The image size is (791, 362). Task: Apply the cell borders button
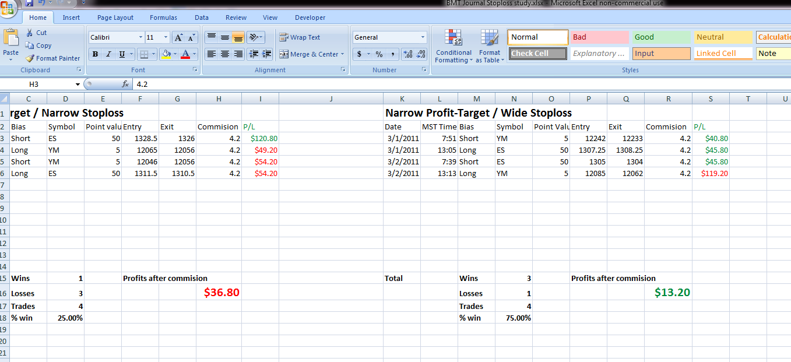point(143,54)
